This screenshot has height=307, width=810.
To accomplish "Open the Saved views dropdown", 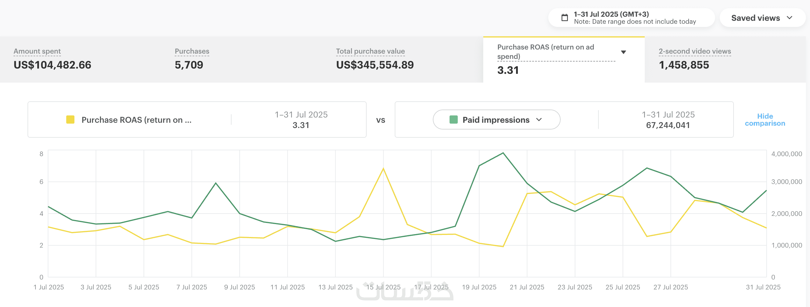I will [x=762, y=18].
